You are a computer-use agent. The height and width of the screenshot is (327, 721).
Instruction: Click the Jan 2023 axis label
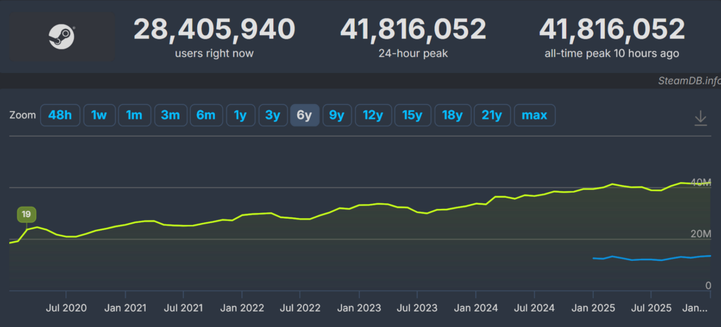pyautogui.click(x=358, y=308)
